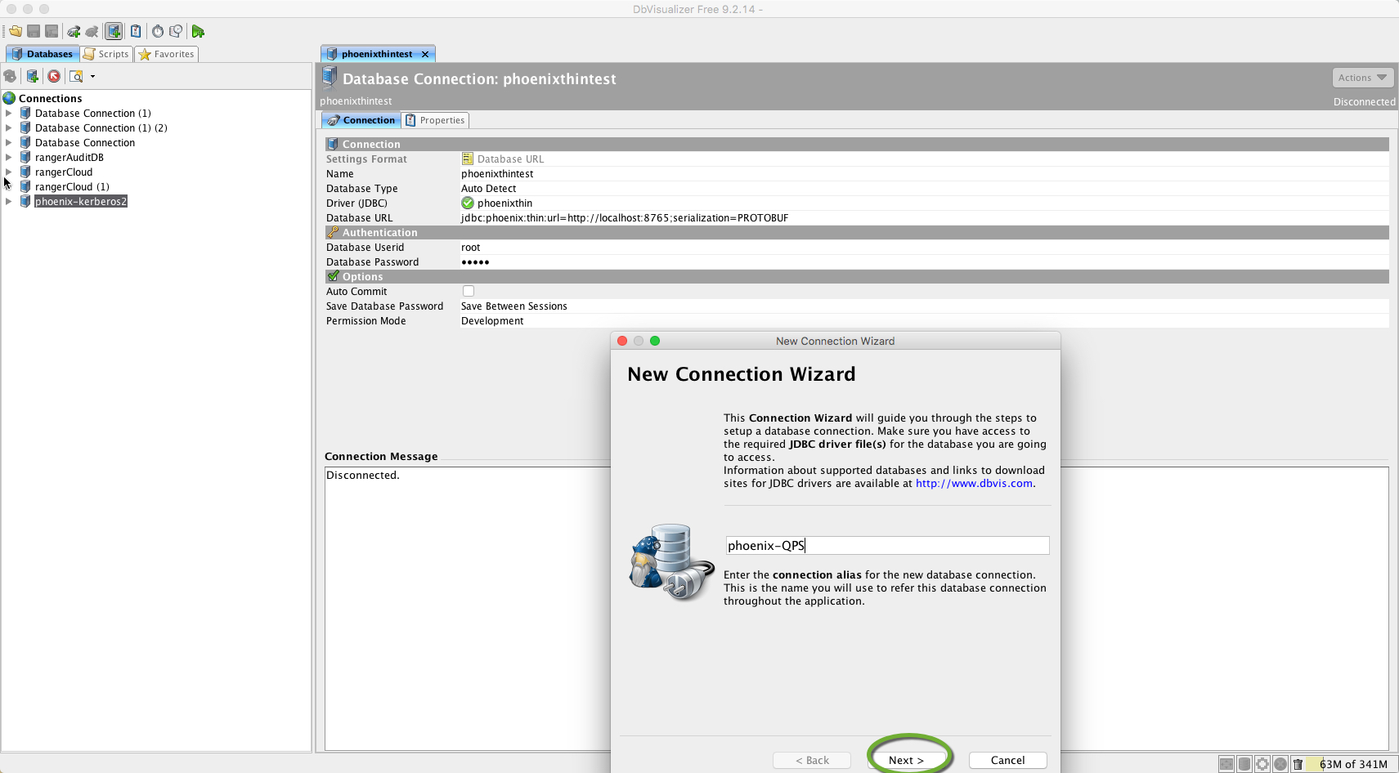Open the stopwatch monitor toolbar icon
Screen dimensions: 1399x773
coord(157,31)
